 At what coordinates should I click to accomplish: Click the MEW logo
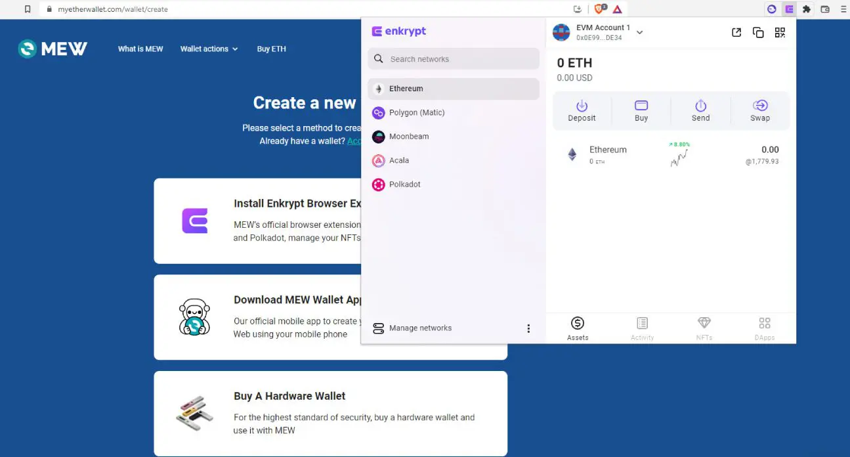click(x=53, y=49)
